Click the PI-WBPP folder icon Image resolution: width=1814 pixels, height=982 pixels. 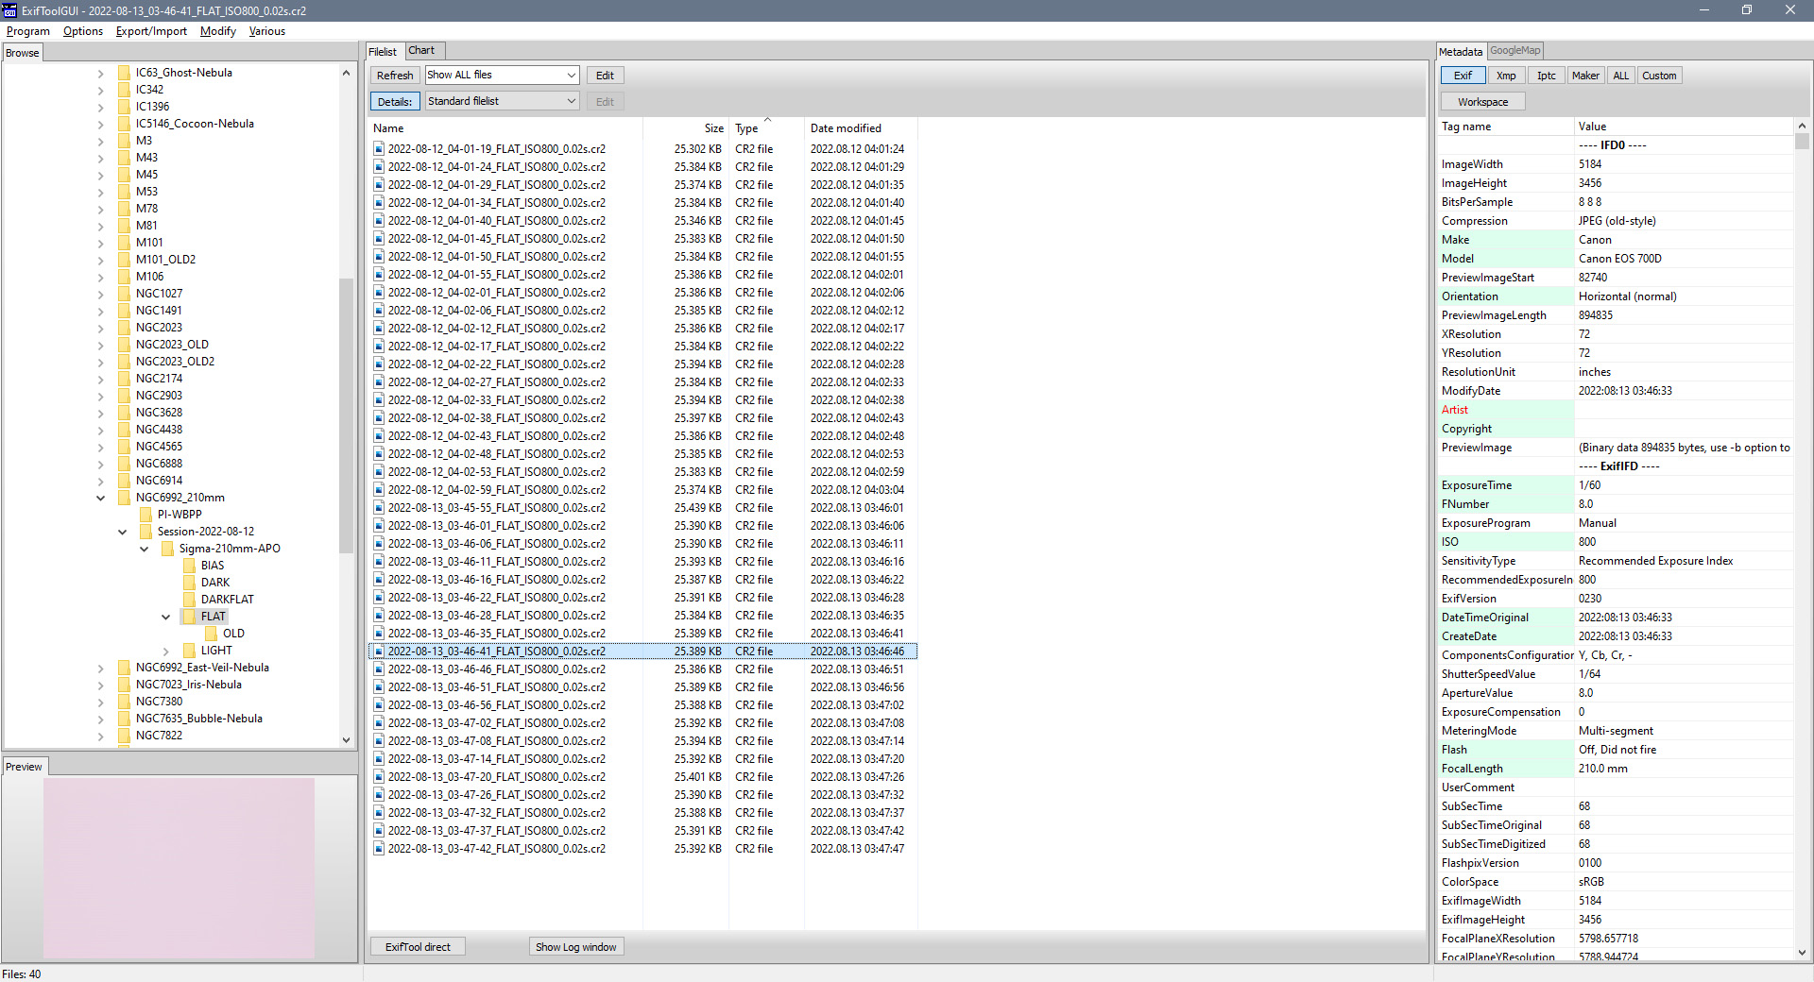tap(145, 515)
